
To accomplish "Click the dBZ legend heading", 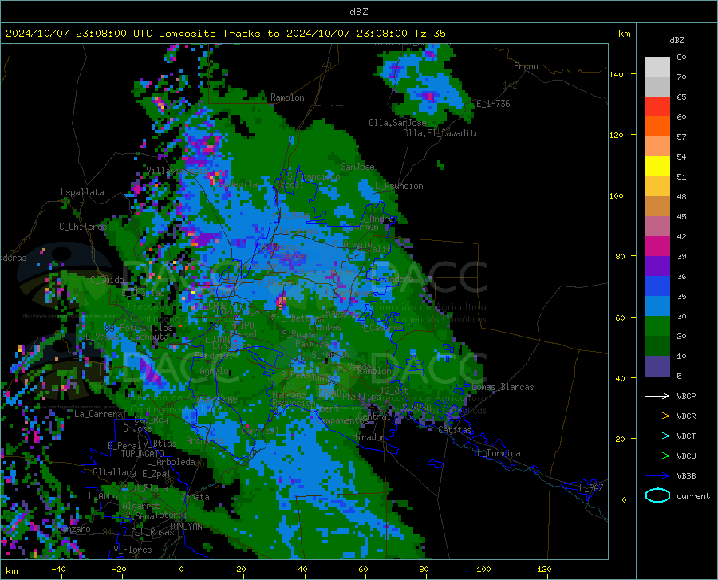I will click(677, 40).
